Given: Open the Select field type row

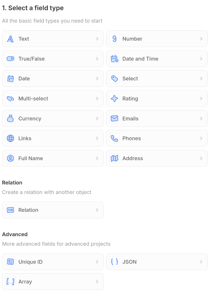Looking at the screenshot, I should pos(157,78).
